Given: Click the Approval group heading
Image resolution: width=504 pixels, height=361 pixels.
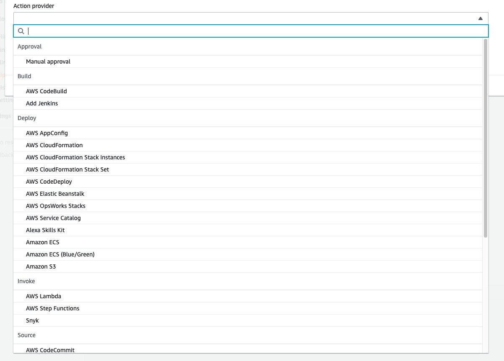Looking at the screenshot, I should [30, 46].
